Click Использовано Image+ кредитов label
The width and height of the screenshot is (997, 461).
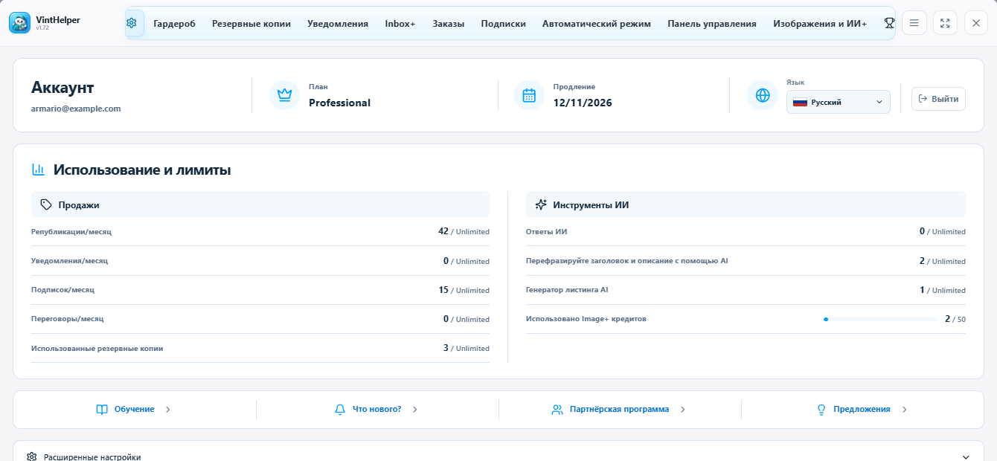tap(586, 319)
